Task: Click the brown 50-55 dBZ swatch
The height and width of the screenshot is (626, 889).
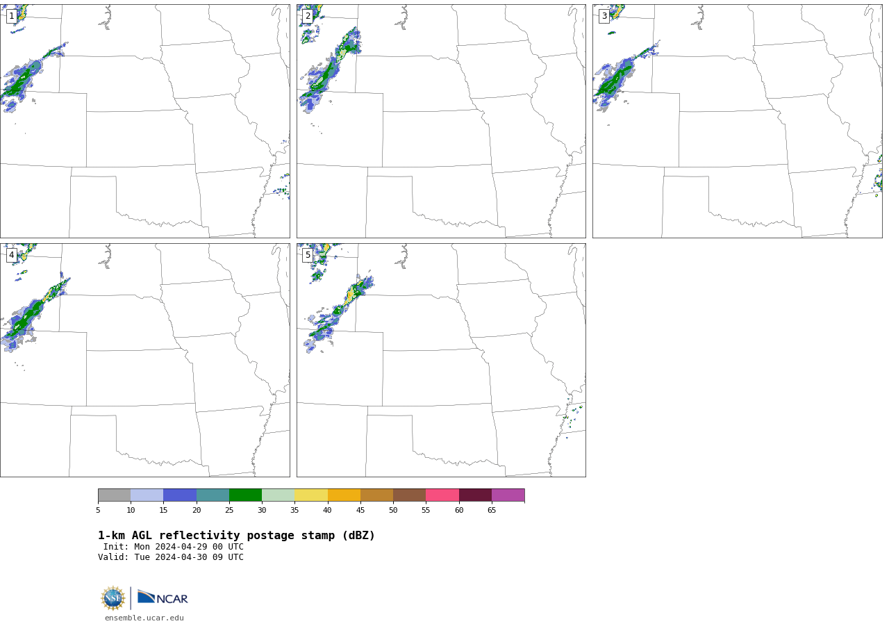Action: (x=409, y=495)
